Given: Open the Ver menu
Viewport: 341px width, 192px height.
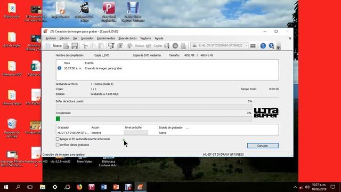Looking at the screenshot, I should pyautogui.click(x=75, y=38).
